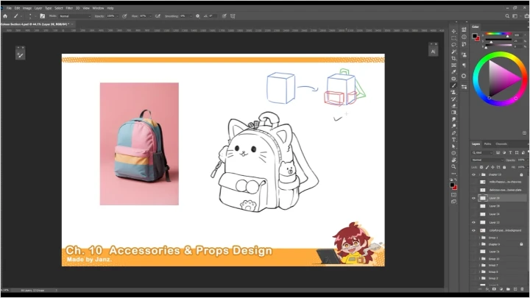Image resolution: width=530 pixels, height=298 pixels.
Task: Click the foreground color swatch in toolbar
Action: point(453,186)
